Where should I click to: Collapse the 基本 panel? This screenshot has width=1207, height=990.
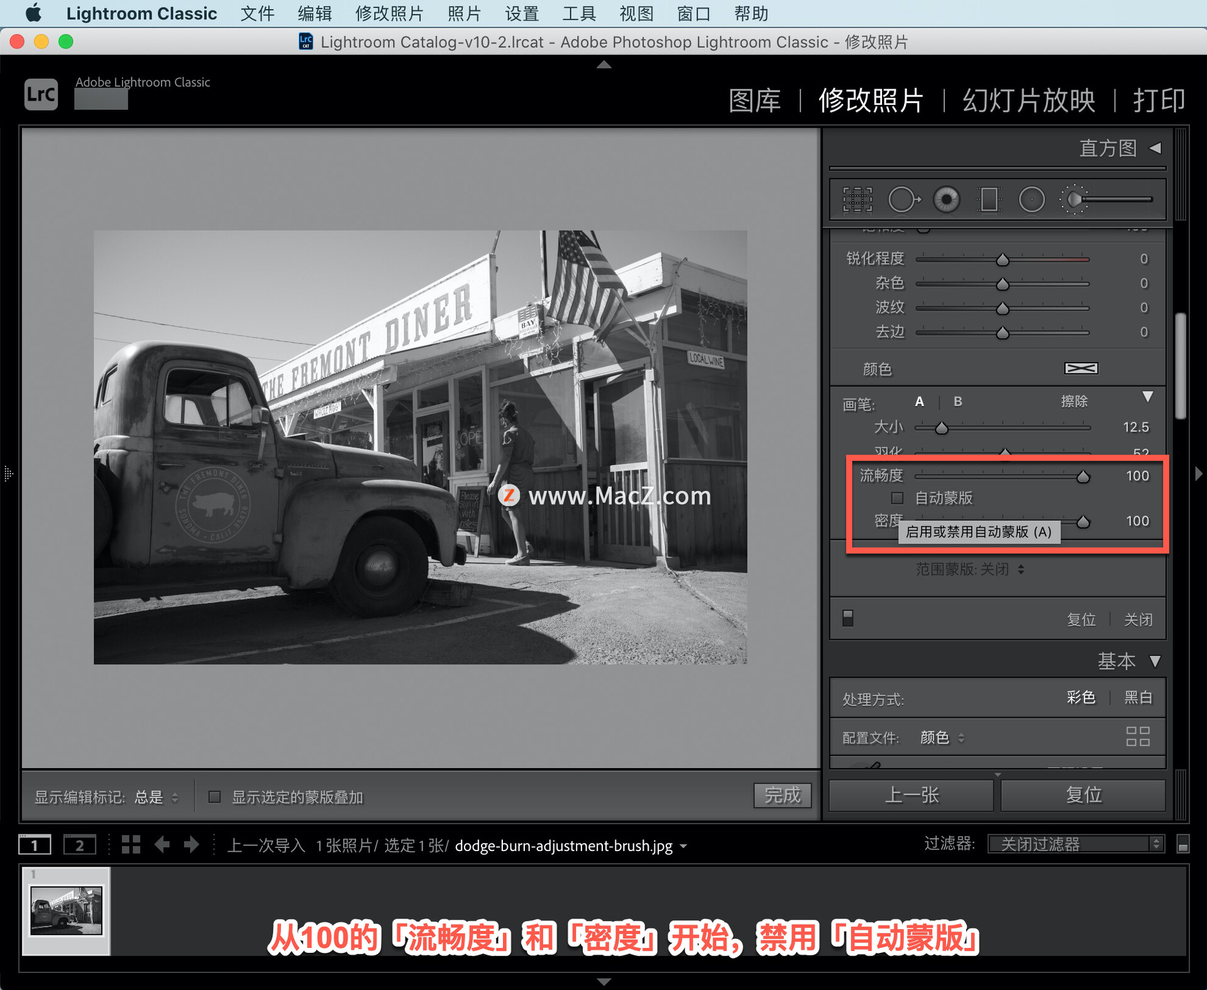pos(1155,661)
